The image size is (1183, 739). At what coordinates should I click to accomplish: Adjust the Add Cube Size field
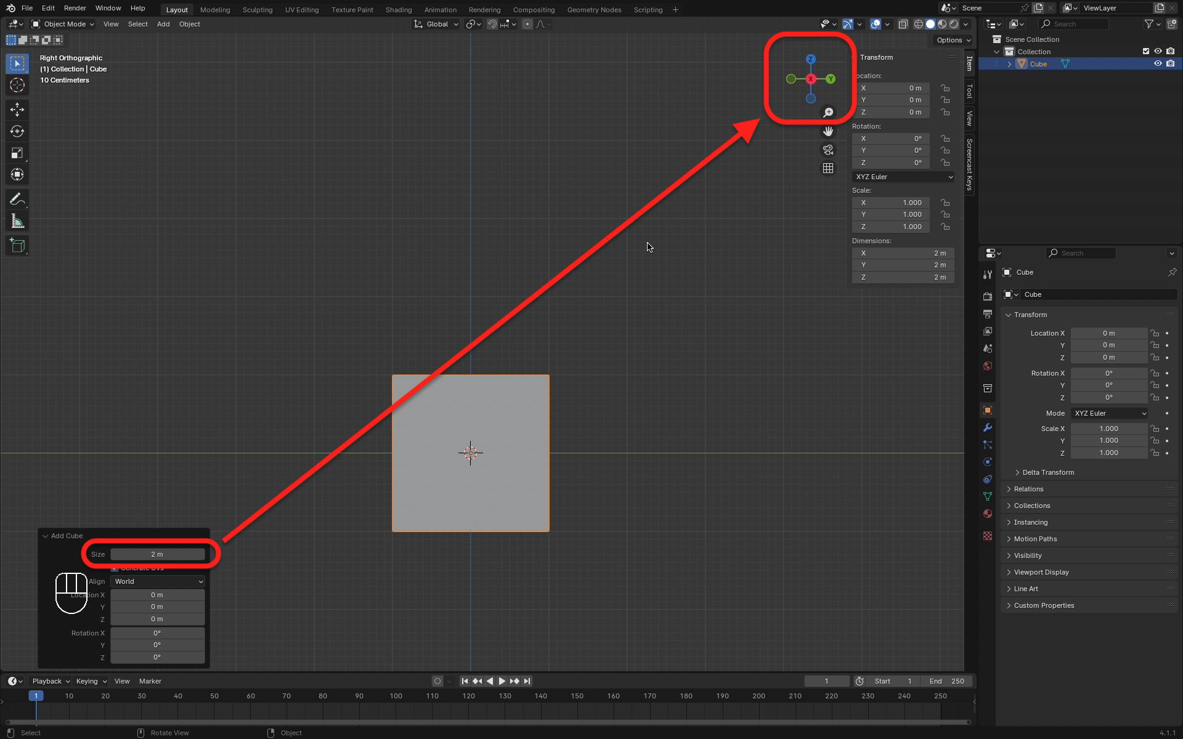[x=158, y=554]
